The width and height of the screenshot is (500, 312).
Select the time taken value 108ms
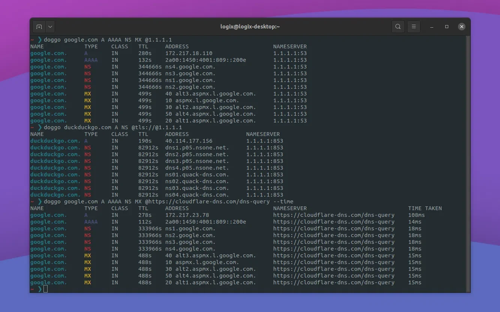416,215
